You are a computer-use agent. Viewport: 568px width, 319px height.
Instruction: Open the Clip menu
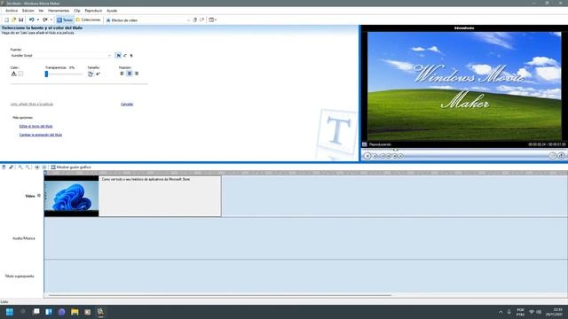pos(77,11)
